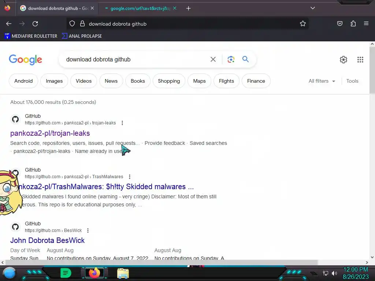
Task: Click the github.com TrashMalwares breadcrumb URL
Action: (74, 177)
